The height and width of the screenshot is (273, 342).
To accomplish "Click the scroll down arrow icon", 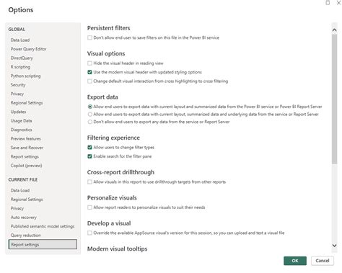I will [334, 245].
